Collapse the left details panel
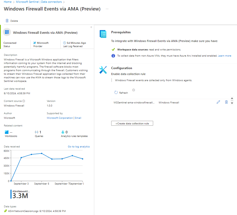Image resolution: width=237 pixels, height=215 pixels. [91, 27]
